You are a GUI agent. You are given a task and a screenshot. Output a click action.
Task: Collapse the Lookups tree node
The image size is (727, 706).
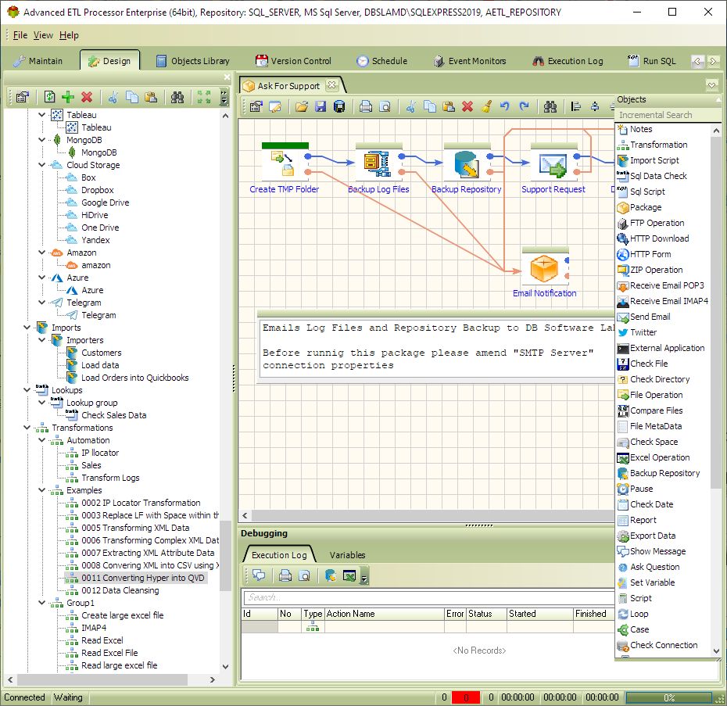27,390
